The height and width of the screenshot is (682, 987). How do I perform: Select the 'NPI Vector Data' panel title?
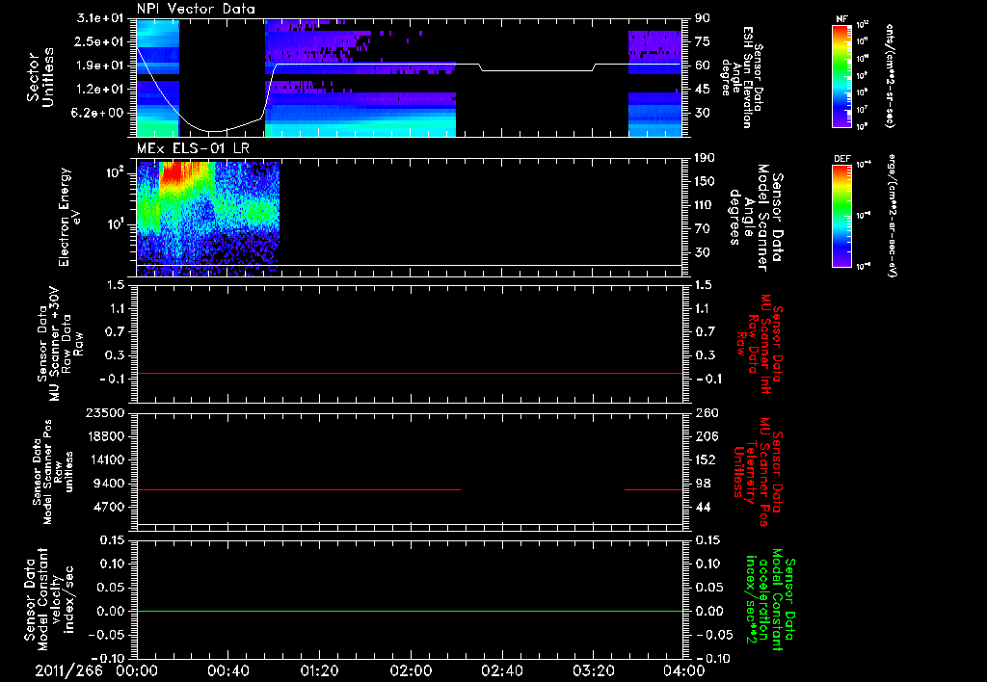coord(197,9)
